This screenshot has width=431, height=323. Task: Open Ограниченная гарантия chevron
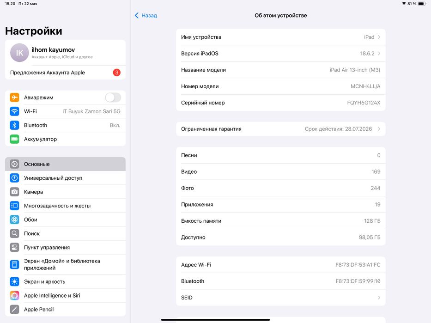pyautogui.click(x=379, y=129)
